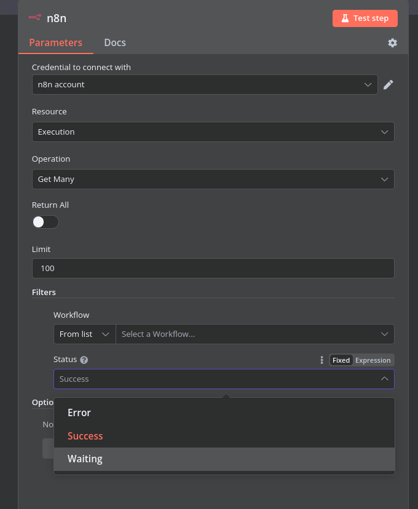418x509 pixels.
Task: Click the Credential to connect with label
Action: pyautogui.click(x=81, y=67)
